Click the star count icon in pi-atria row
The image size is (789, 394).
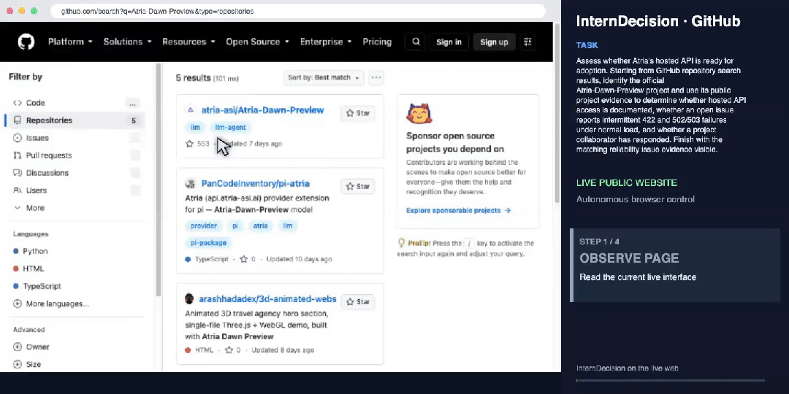[243, 259]
